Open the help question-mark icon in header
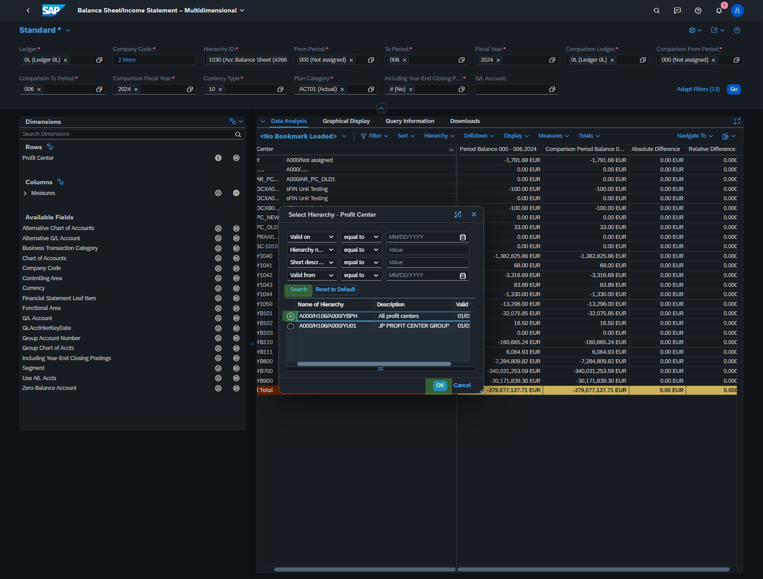This screenshot has height=579, width=763. [x=698, y=11]
